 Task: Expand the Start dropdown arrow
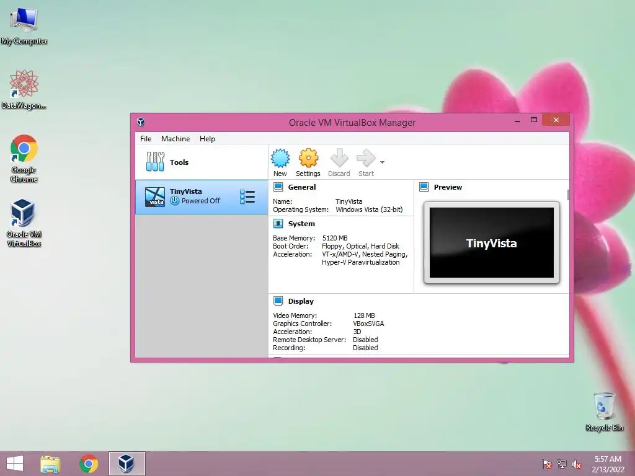point(382,162)
